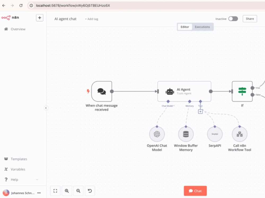Click the If node label

click(242, 105)
